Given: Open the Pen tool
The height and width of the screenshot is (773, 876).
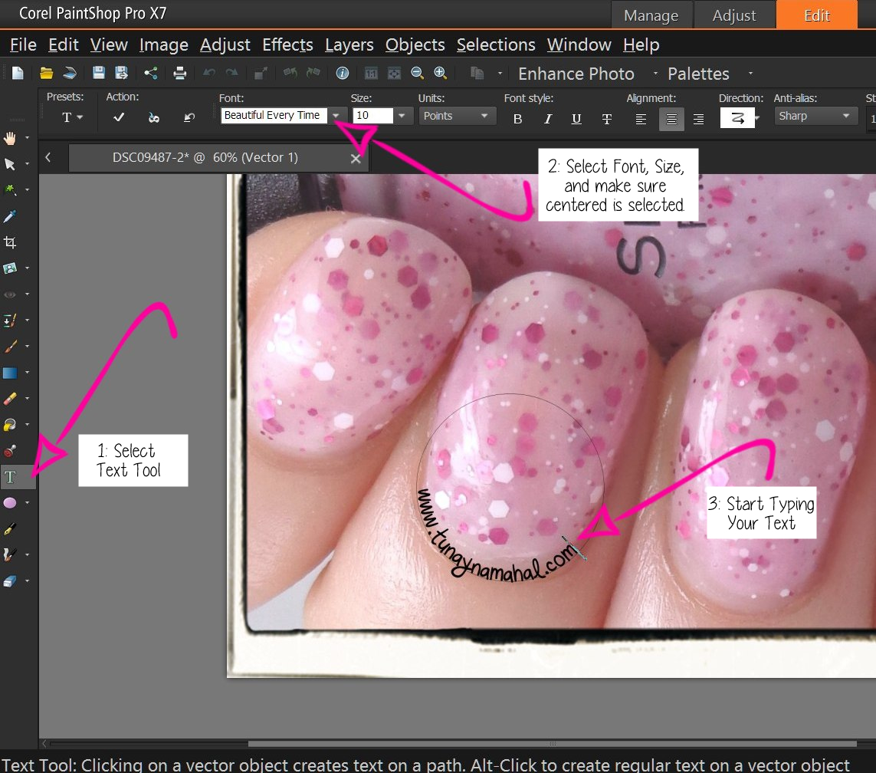Looking at the screenshot, I should point(11,528).
